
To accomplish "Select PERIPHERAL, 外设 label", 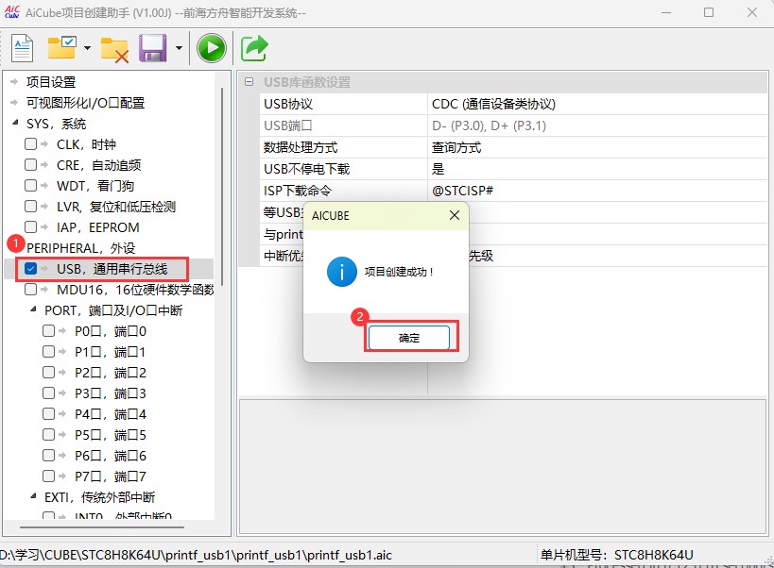I will tap(81, 248).
